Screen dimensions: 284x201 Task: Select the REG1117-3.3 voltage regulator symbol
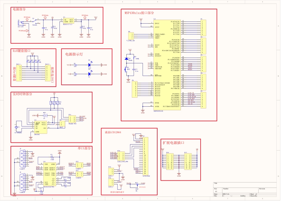pos(69,20)
